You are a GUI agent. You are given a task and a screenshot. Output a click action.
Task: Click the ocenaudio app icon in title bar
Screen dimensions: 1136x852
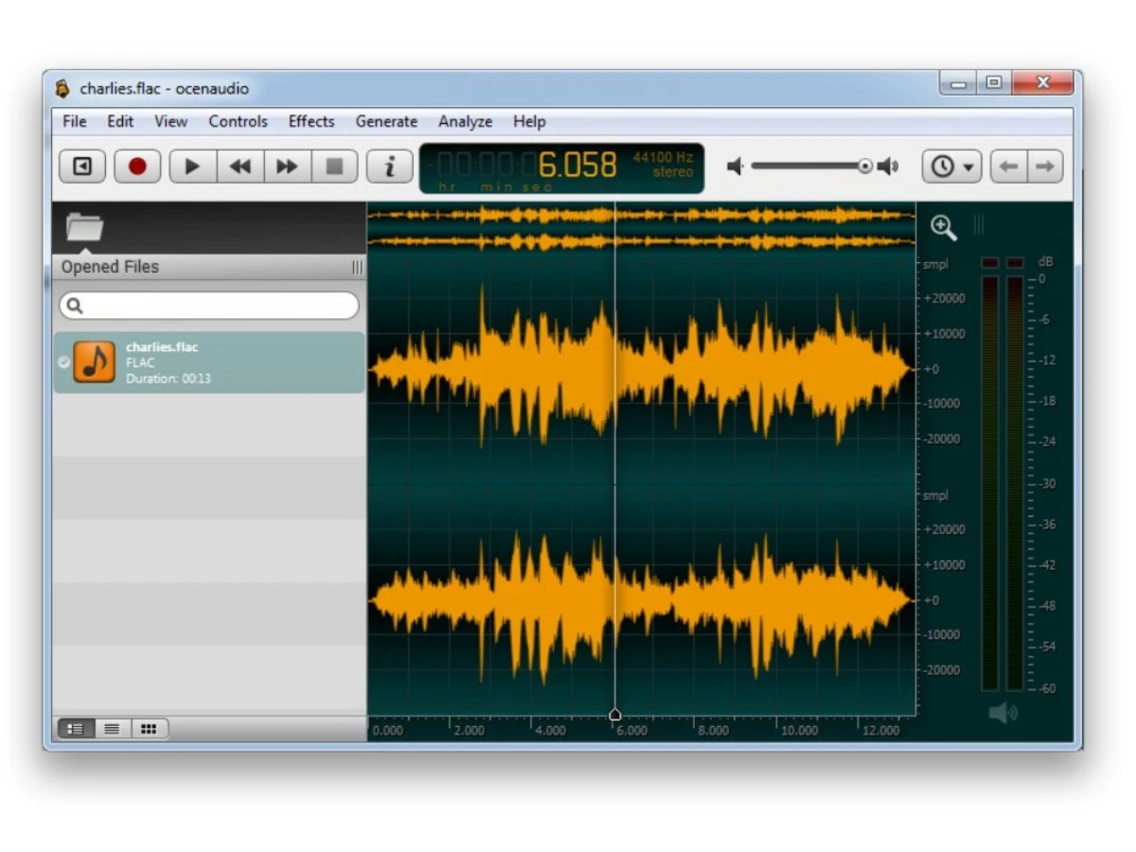62,89
